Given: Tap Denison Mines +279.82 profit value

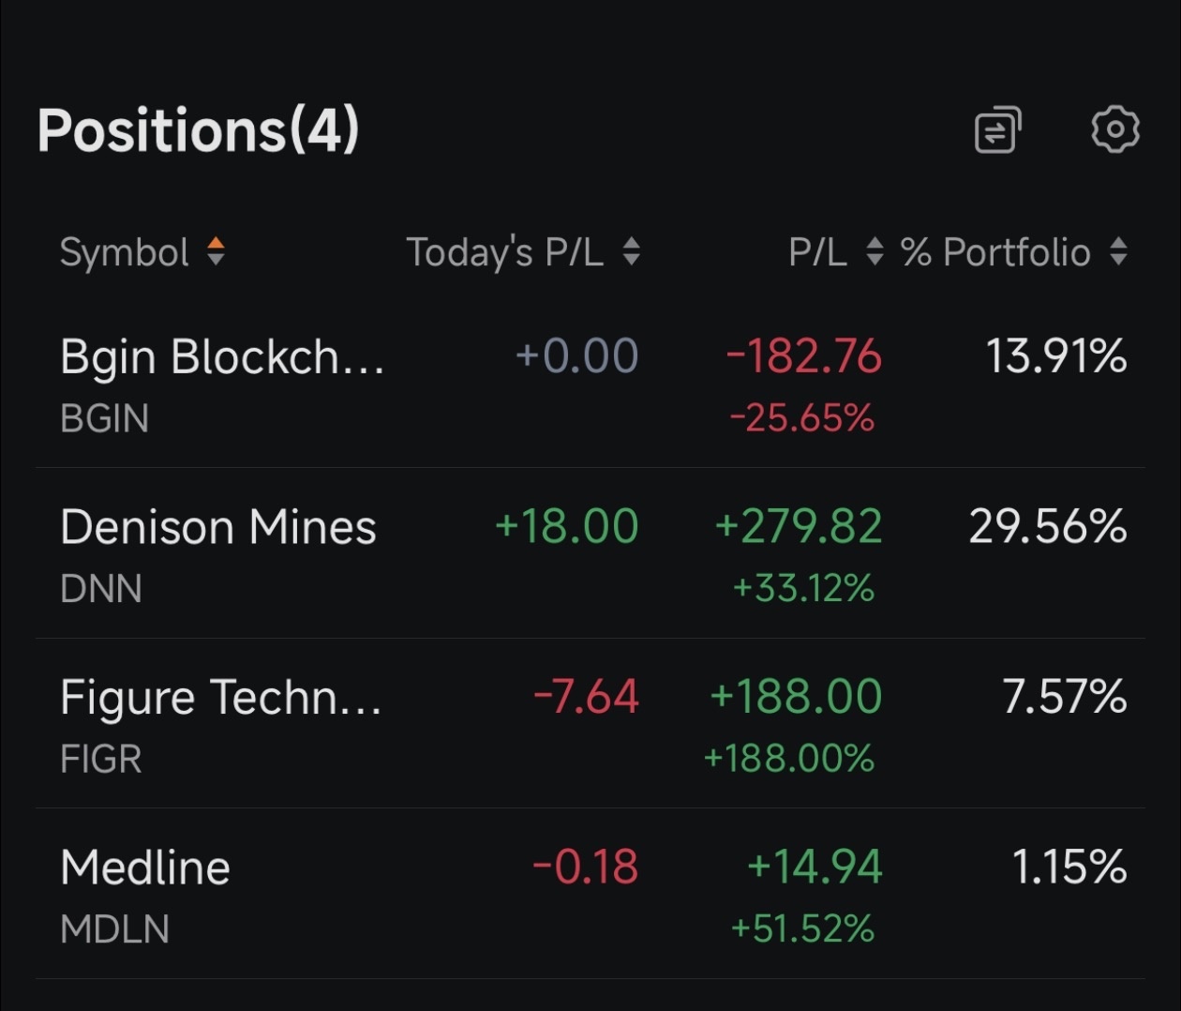Looking at the screenshot, I should 799,526.
